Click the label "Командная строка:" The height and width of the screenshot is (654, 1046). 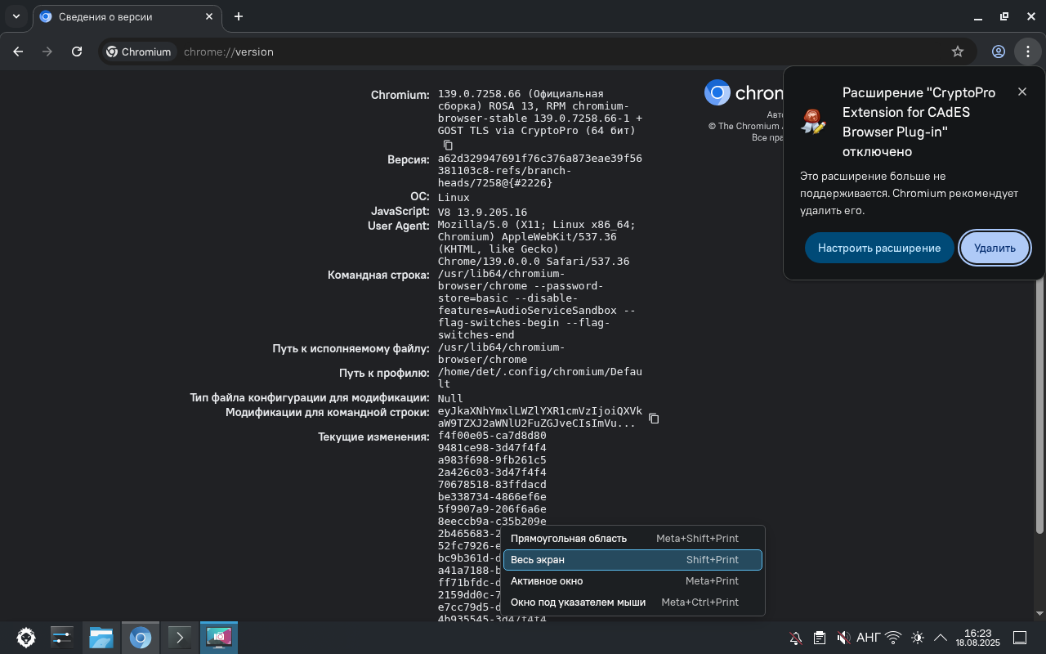point(378,275)
